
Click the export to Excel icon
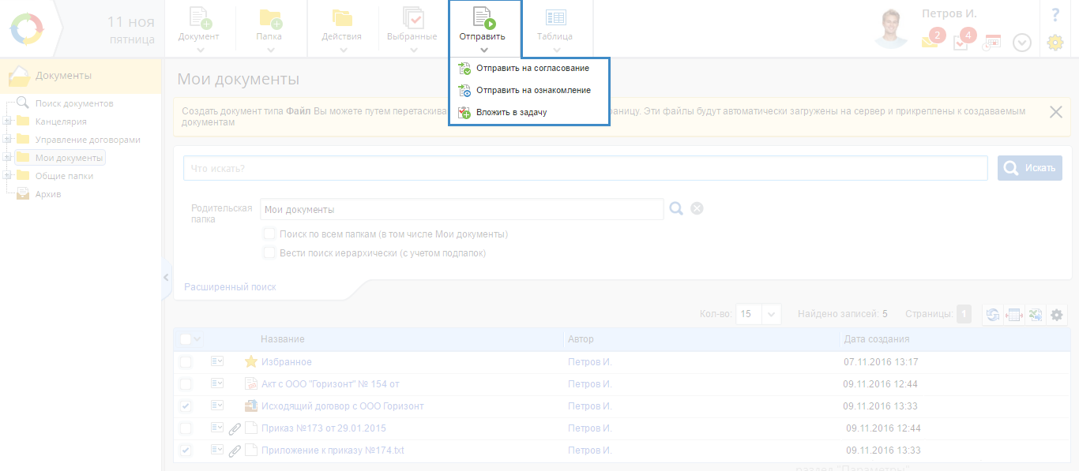point(1035,315)
